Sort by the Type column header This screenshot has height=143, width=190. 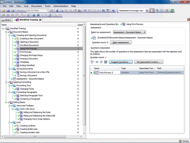[x=129, y=68]
